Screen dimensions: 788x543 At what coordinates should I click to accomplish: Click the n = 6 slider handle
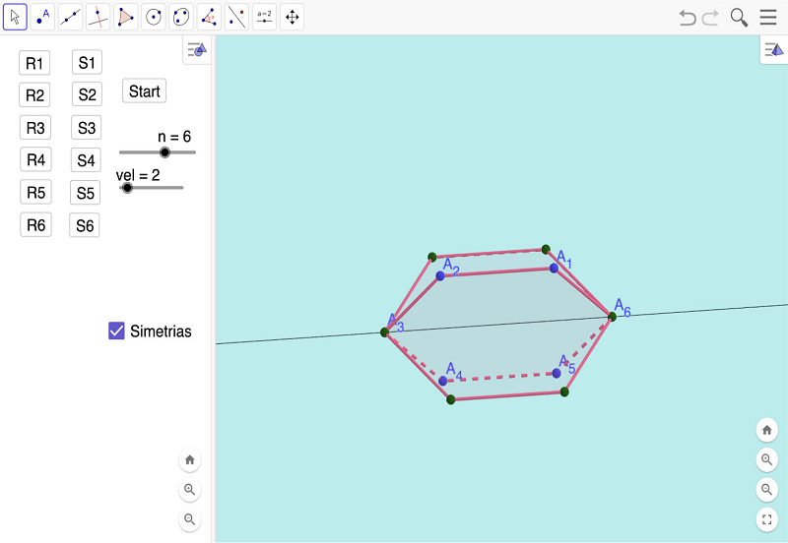click(x=164, y=152)
